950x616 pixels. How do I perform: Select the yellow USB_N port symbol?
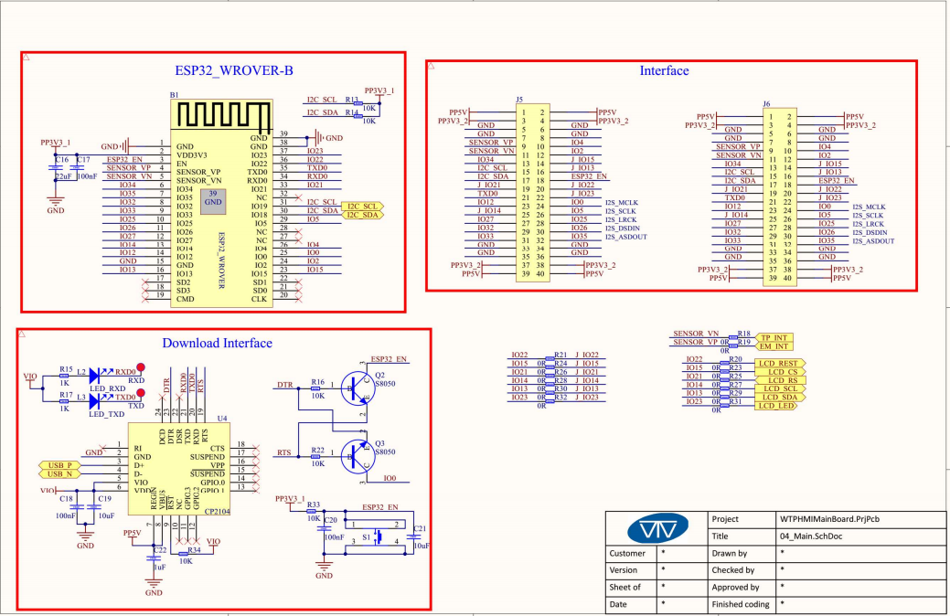(59, 473)
